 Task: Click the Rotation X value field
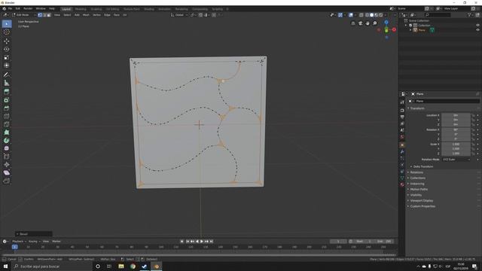point(456,129)
